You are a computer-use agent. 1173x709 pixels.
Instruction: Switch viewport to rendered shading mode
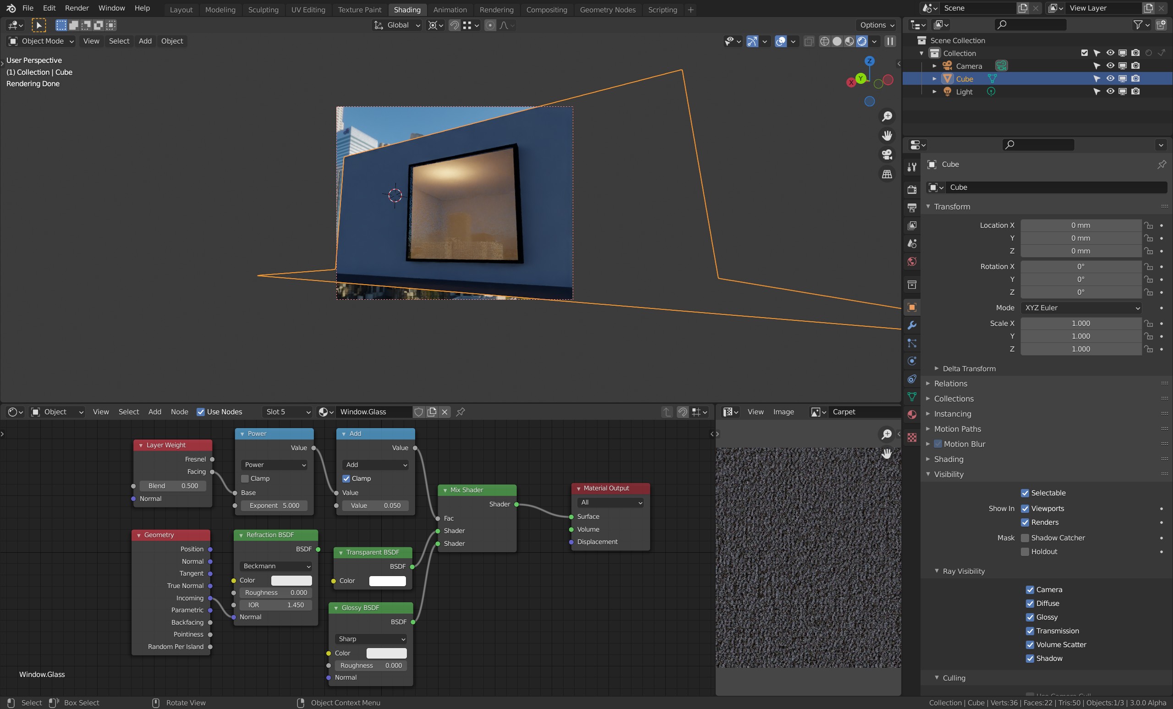coord(862,41)
